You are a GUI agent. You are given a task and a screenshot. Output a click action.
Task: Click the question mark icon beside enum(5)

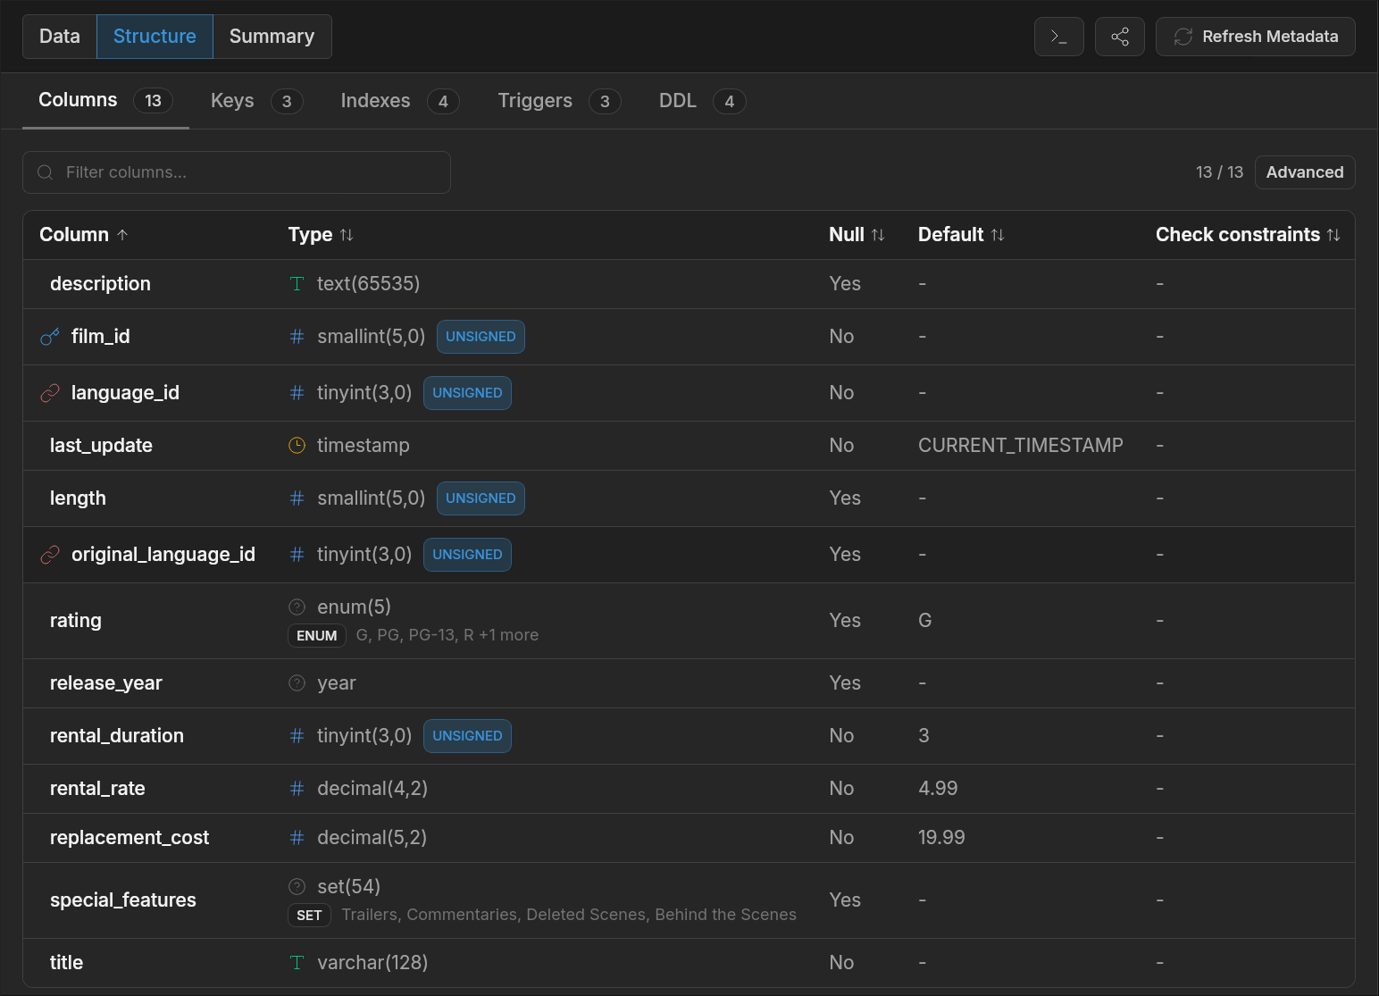[297, 607]
